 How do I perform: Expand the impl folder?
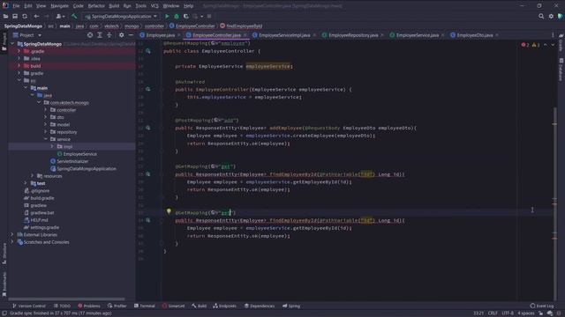pyautogui.click(x=52, y=146)
